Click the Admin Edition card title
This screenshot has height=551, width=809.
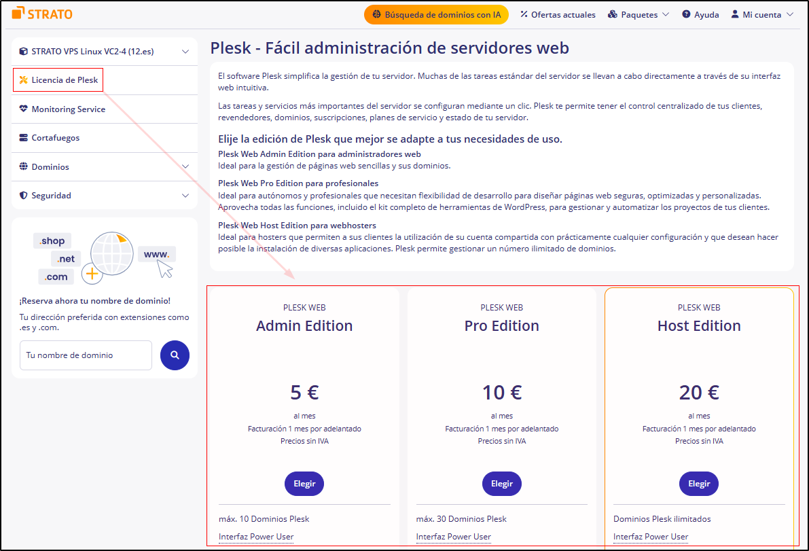click(x=304, y=325)
